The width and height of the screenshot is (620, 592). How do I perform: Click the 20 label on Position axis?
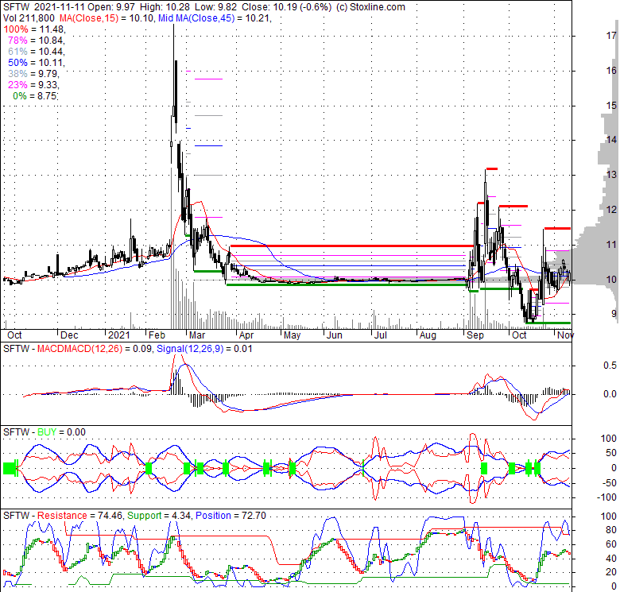tap(611, 572)
